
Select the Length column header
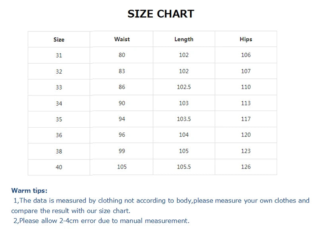[x=184, y=39]
